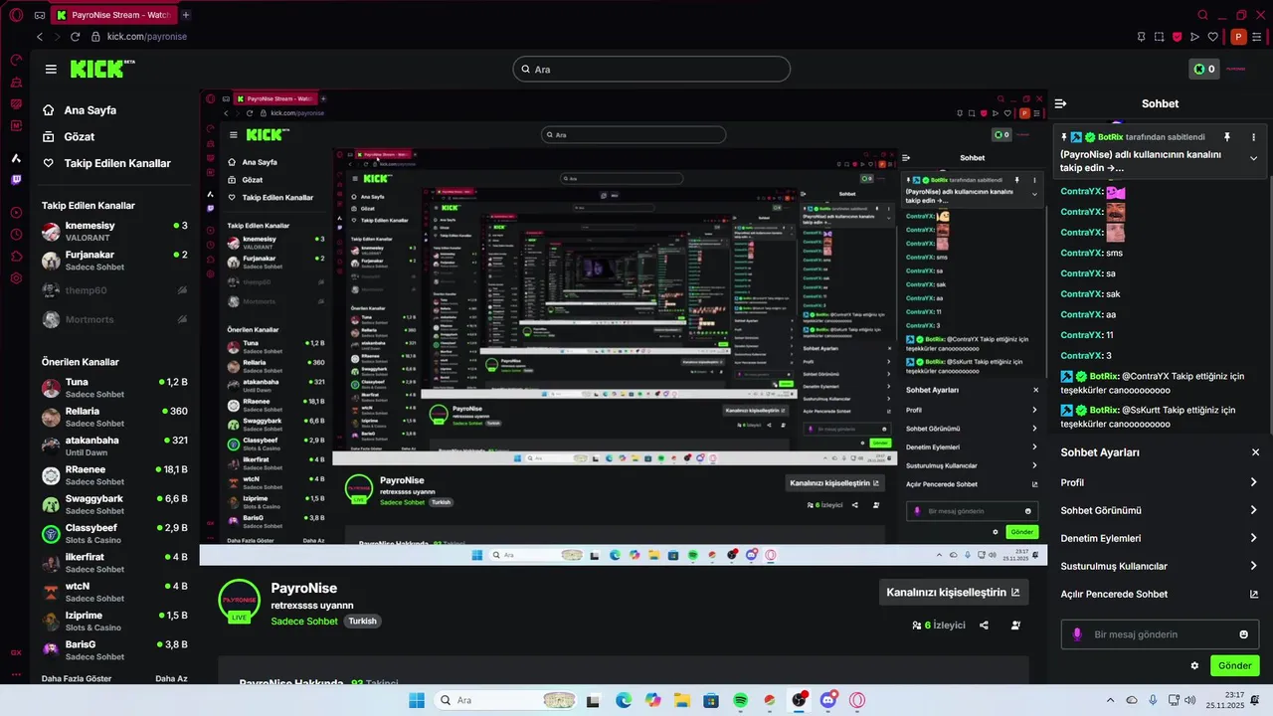
Task: Click the snapshot icon in address bar
Action: click(x=1159, y=37)
